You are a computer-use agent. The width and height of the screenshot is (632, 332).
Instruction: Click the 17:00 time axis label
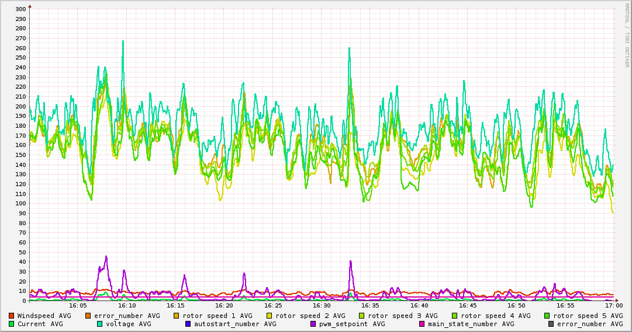pos(614,306)
